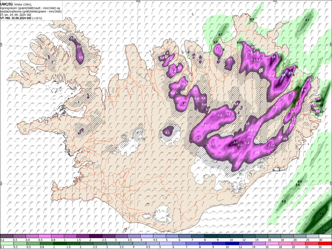Click the '2.2' rain value in the bottom-right corner
The width and height of the screenshot is (332, 249).
pyautogui.click(x=324, y=230)
